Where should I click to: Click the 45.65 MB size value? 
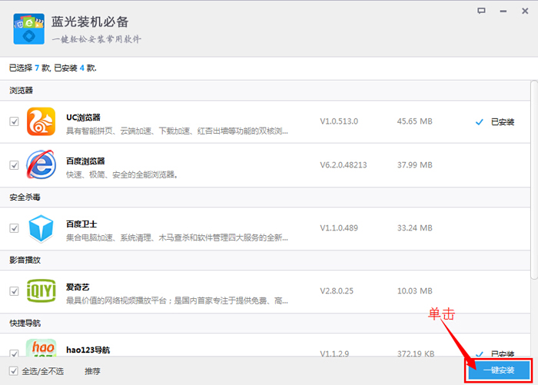[415, 121]
